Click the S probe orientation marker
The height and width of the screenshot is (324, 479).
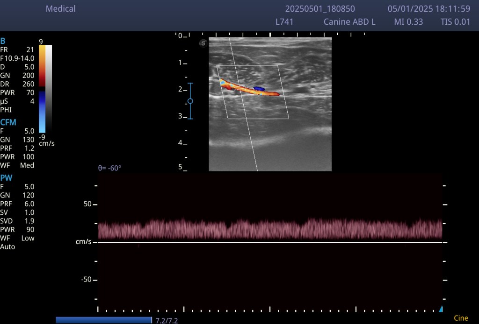click(x=203, y=43)
